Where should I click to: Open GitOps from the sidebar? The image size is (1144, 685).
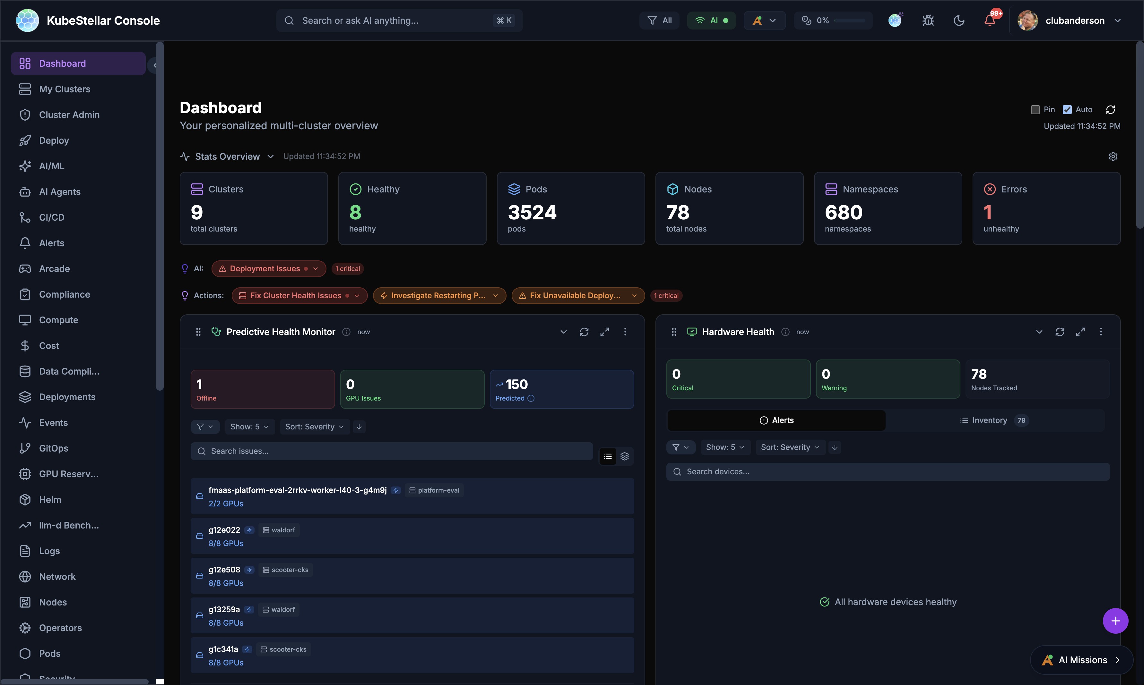tap(54, 448)
